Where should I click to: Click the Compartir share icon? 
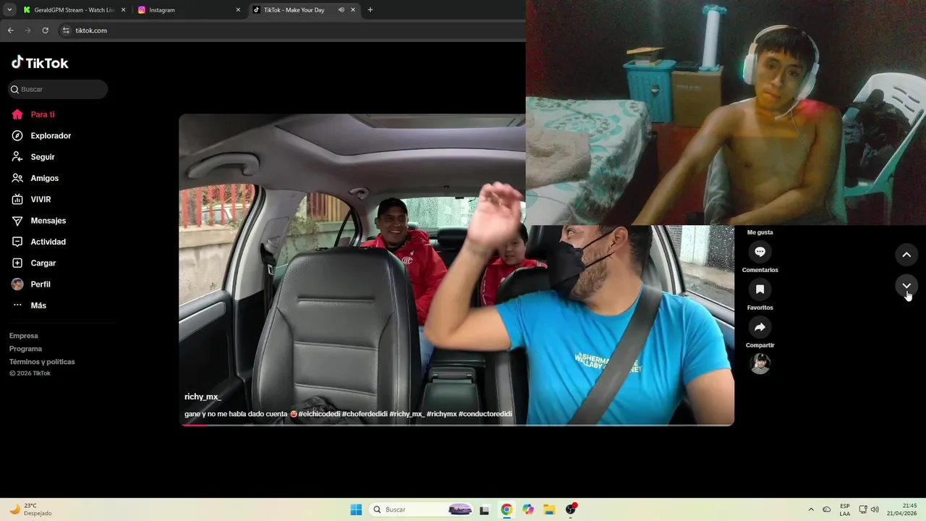pos(760,327)
